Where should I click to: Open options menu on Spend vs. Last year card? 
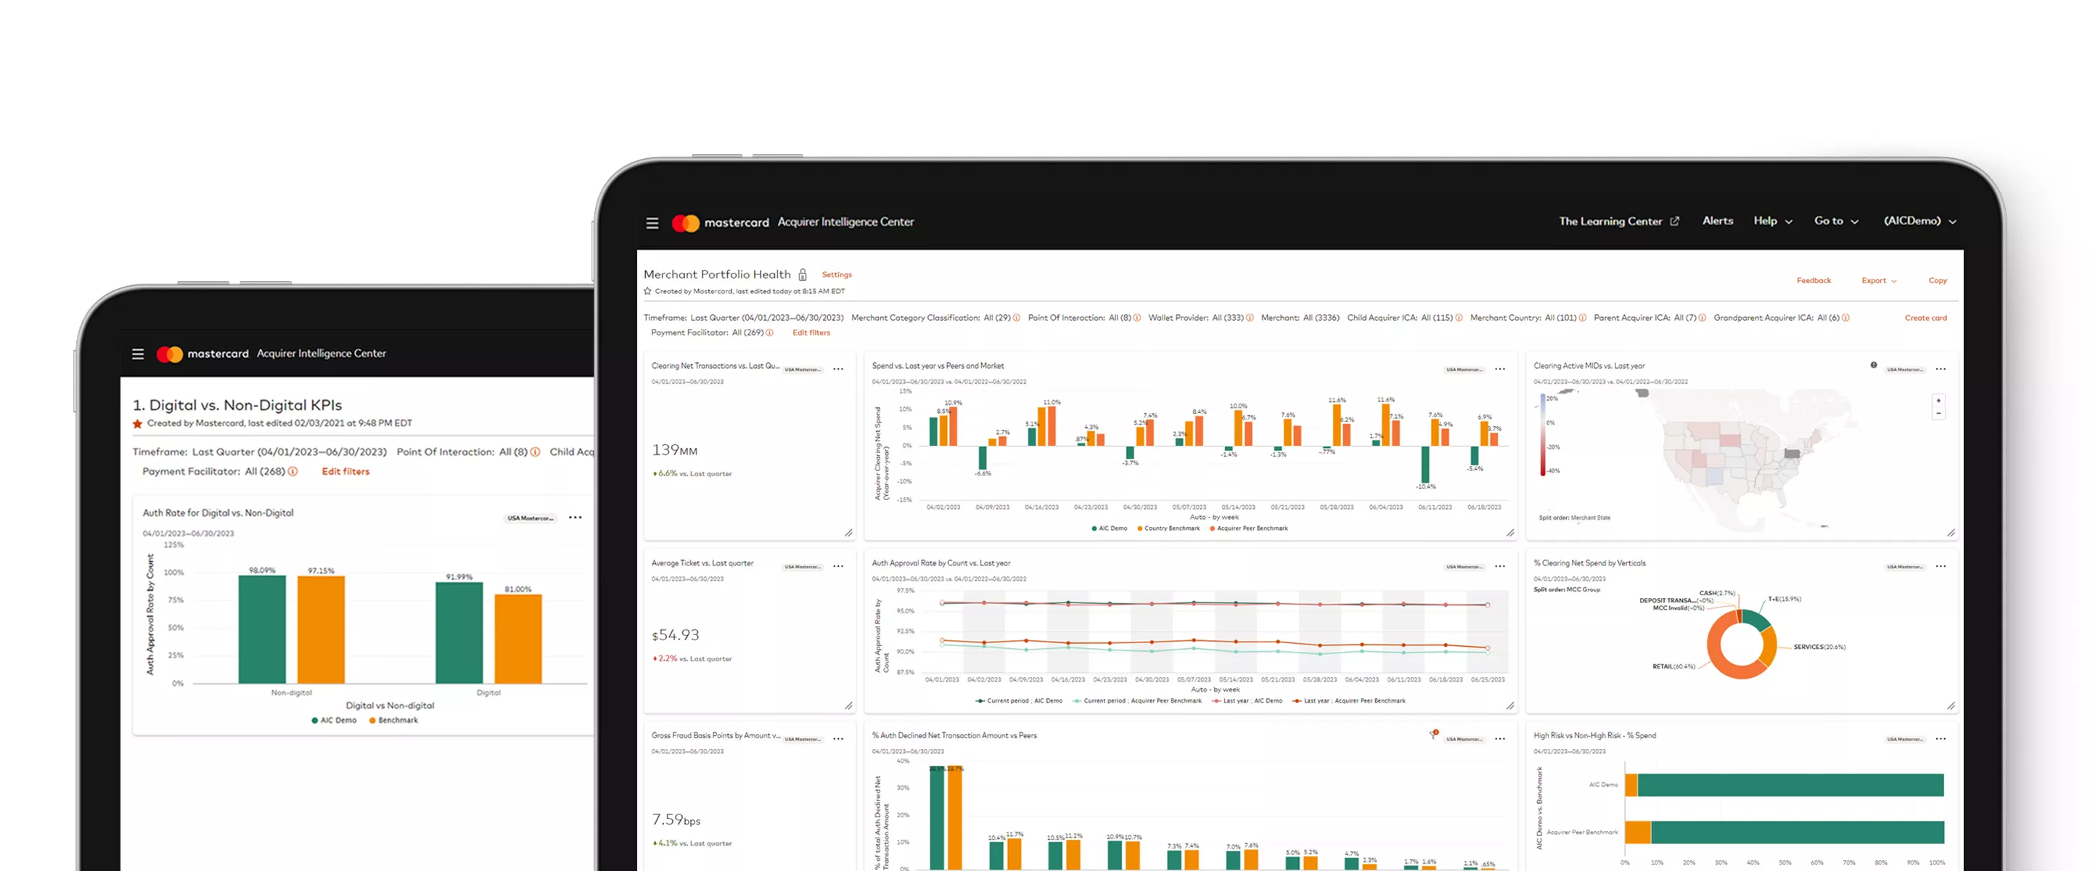(x=1500, y=369)
